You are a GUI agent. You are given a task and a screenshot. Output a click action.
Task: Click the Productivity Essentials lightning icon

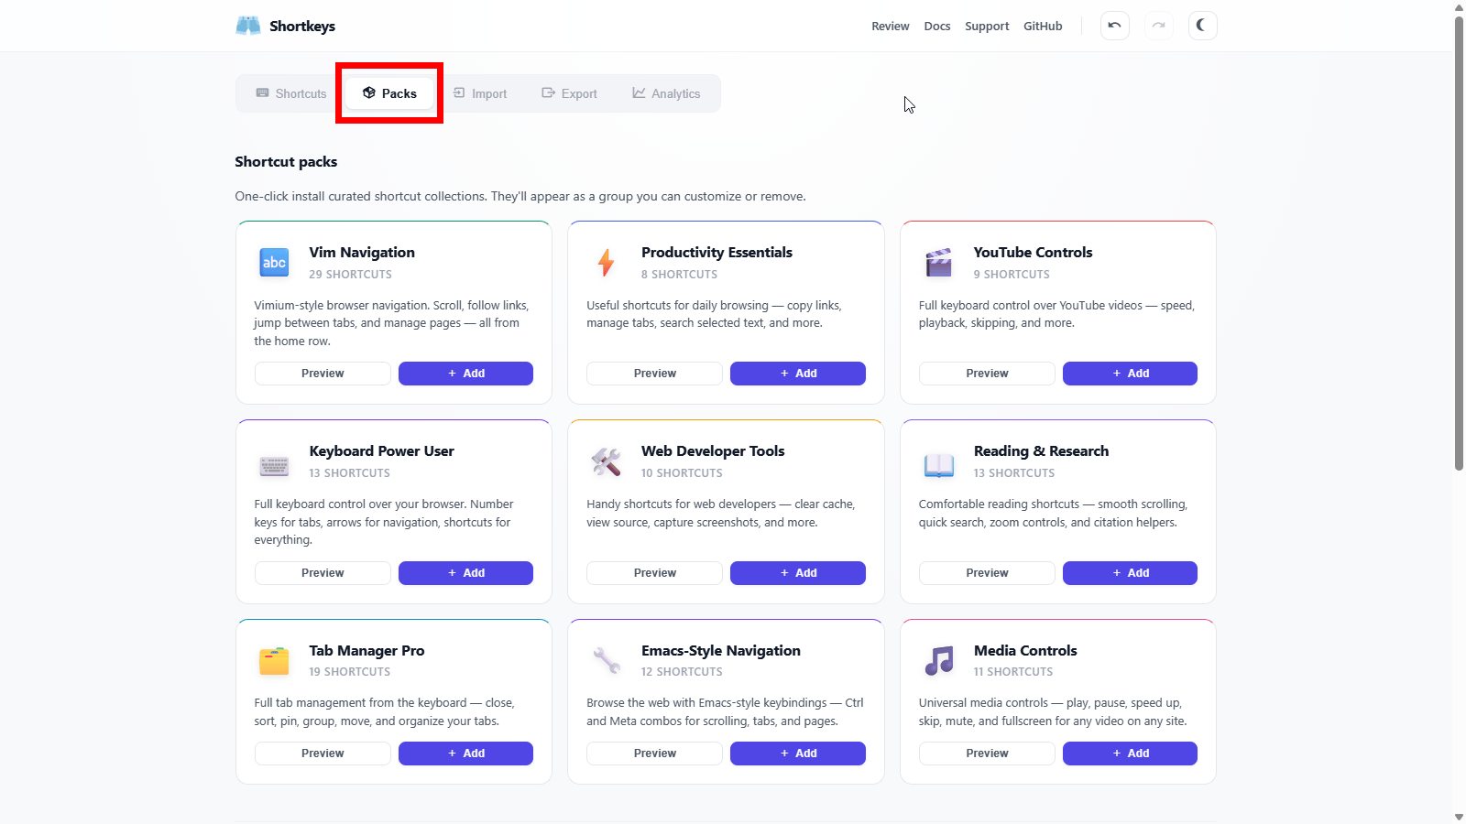pos(606,263)
